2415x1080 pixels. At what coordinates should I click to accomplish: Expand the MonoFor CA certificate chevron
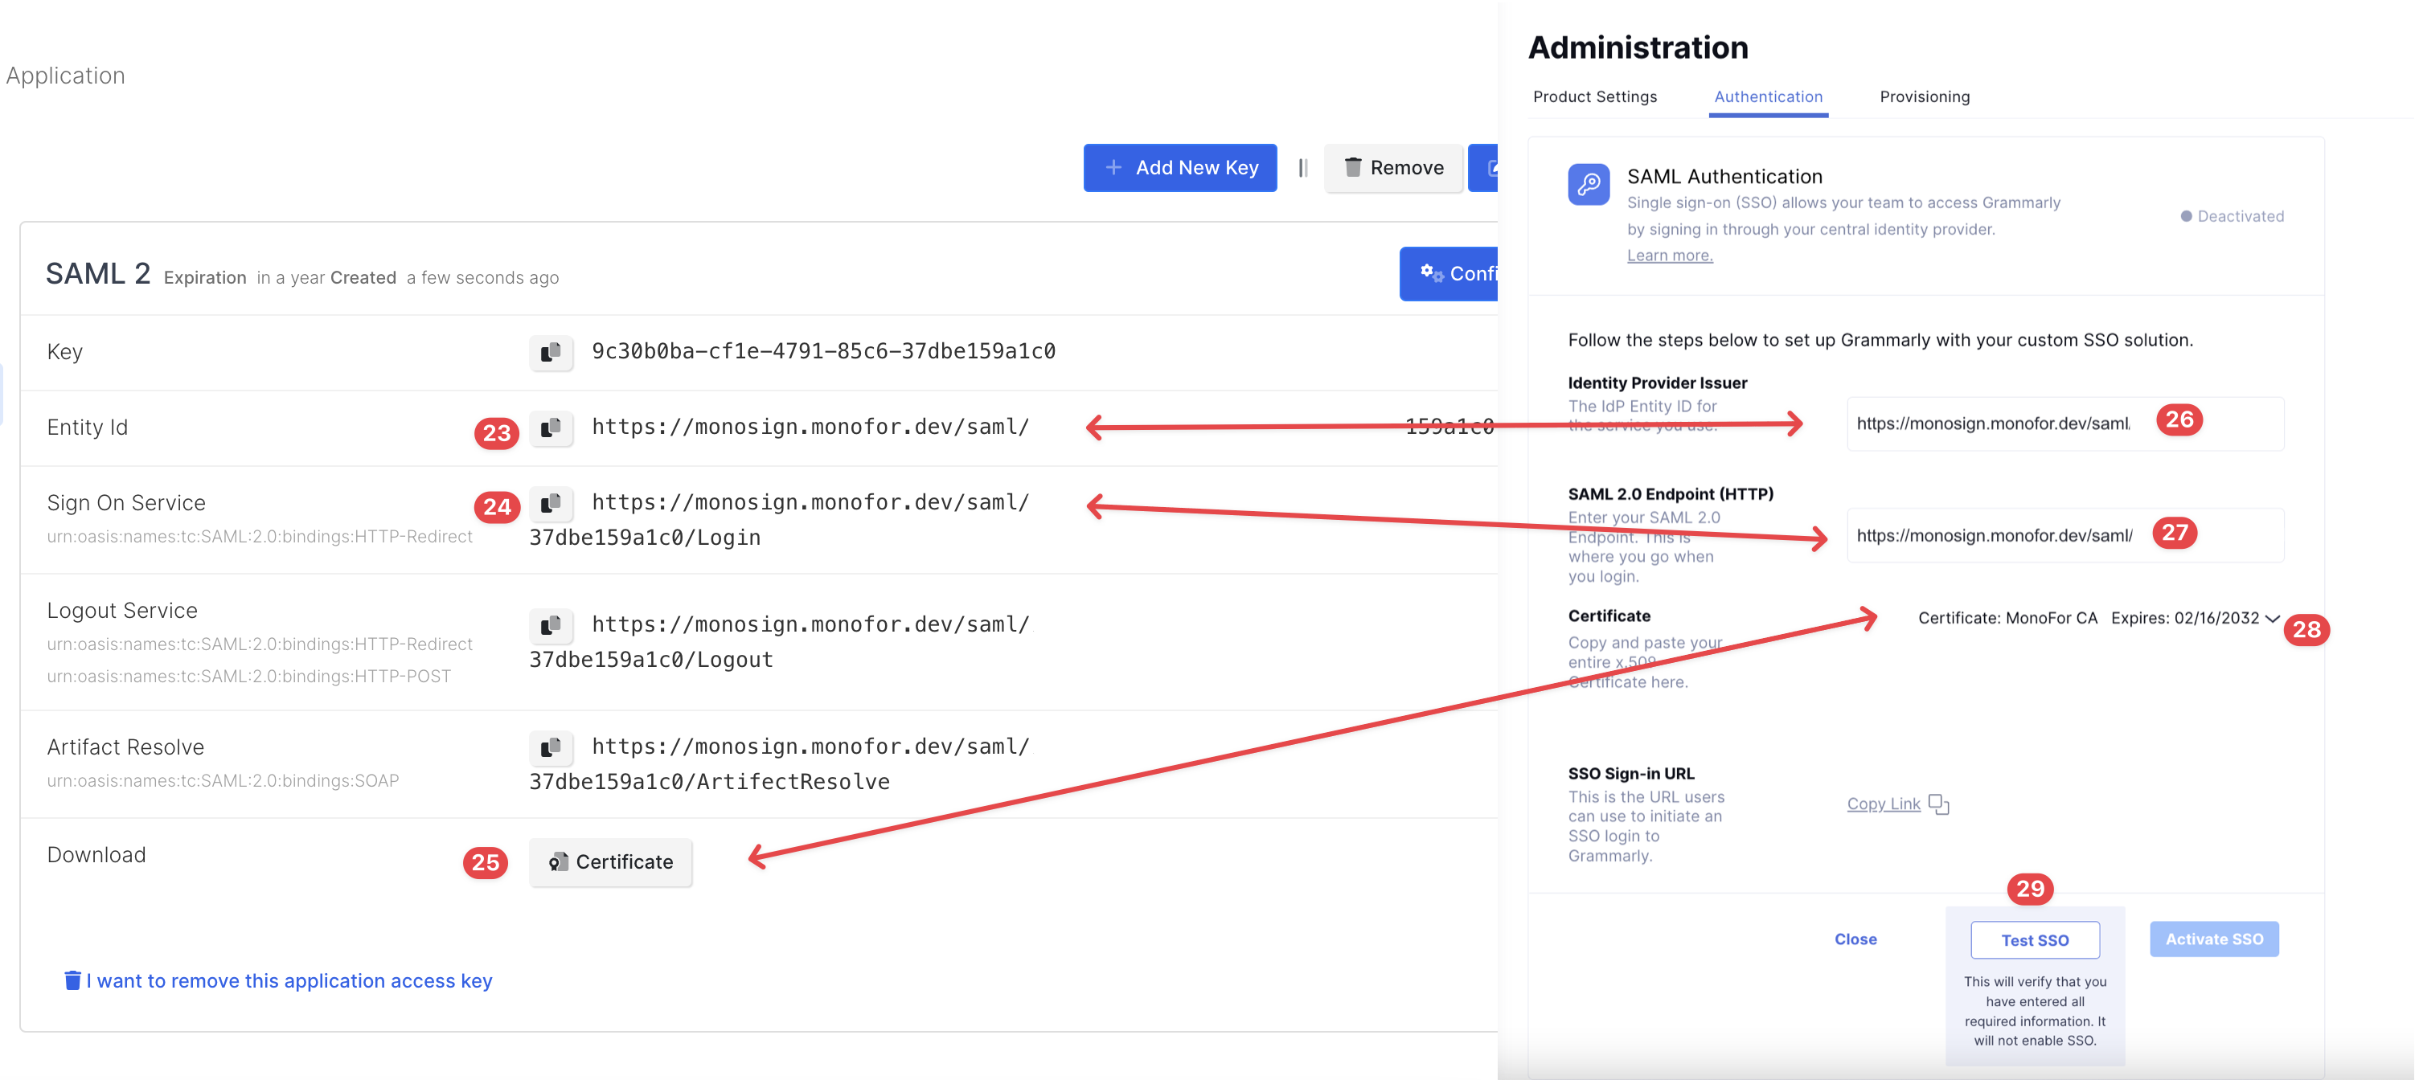tap(2272, 618)
